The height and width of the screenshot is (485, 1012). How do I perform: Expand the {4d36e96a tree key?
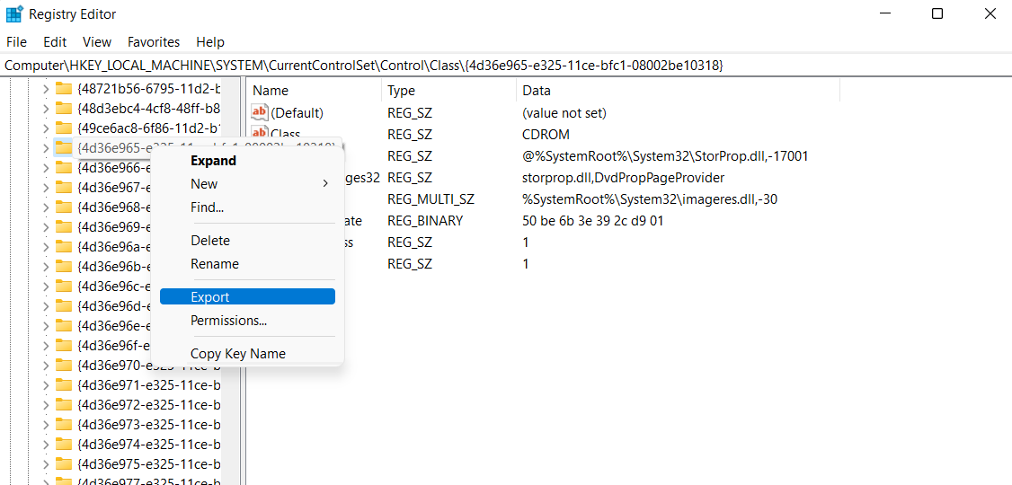[46, 246]
